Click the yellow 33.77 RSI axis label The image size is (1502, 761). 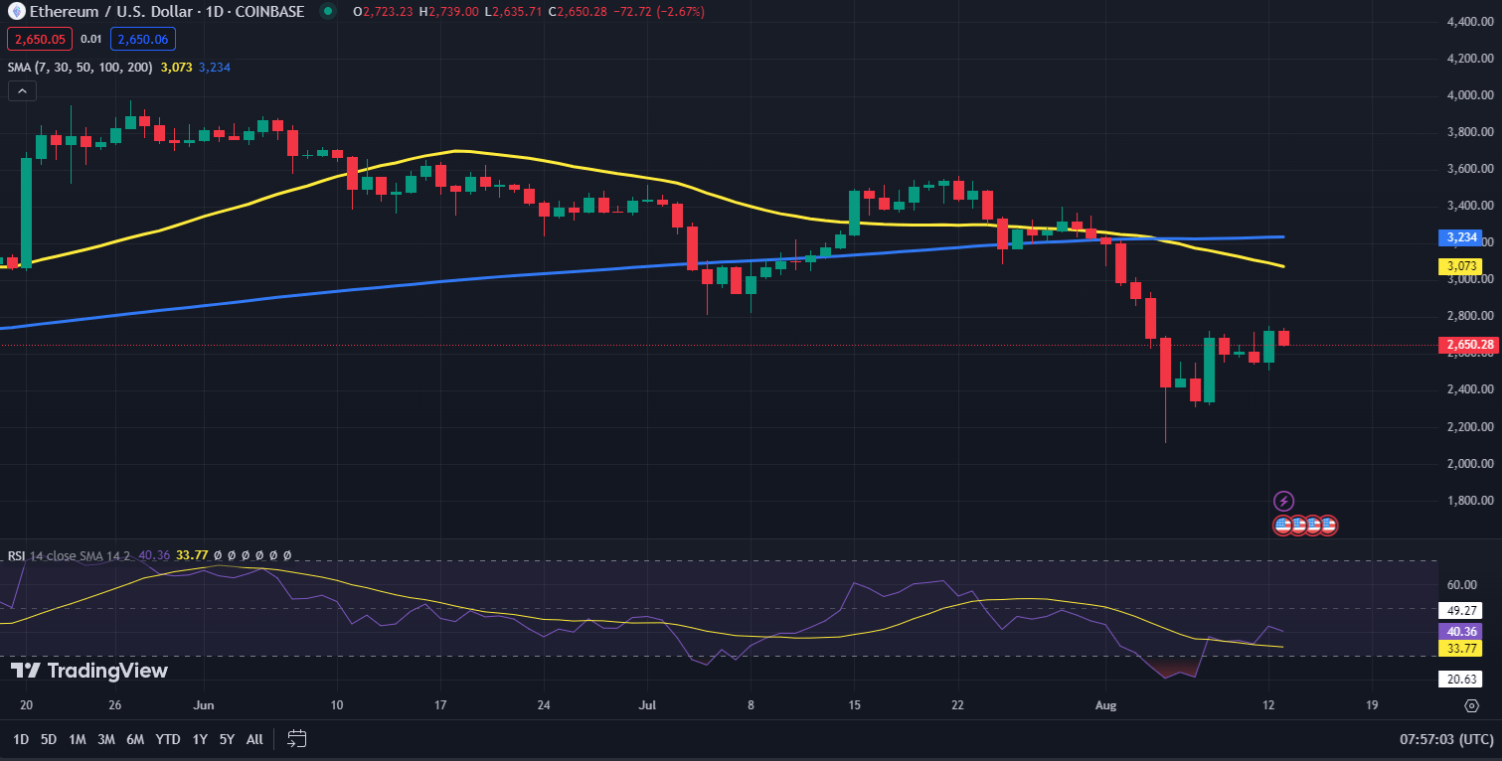(1459, 649)
